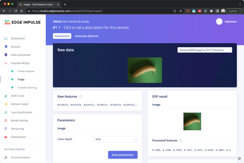This screenshot has width=244, height=163.
Task: Click the raw data banana image
Action: point(145,70)
